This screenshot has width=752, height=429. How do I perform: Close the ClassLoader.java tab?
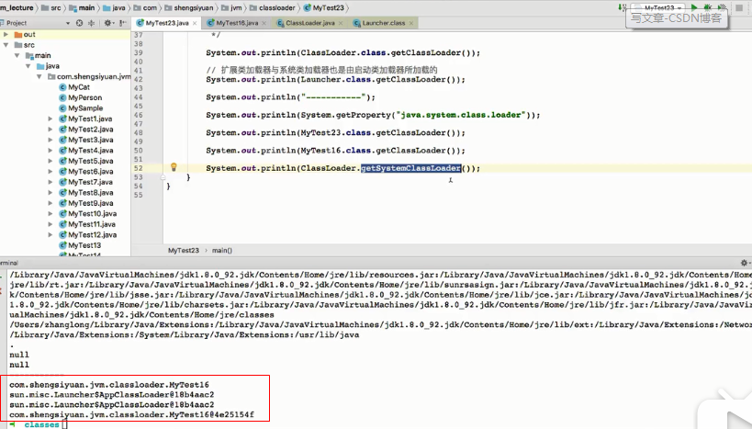(341, 23)
